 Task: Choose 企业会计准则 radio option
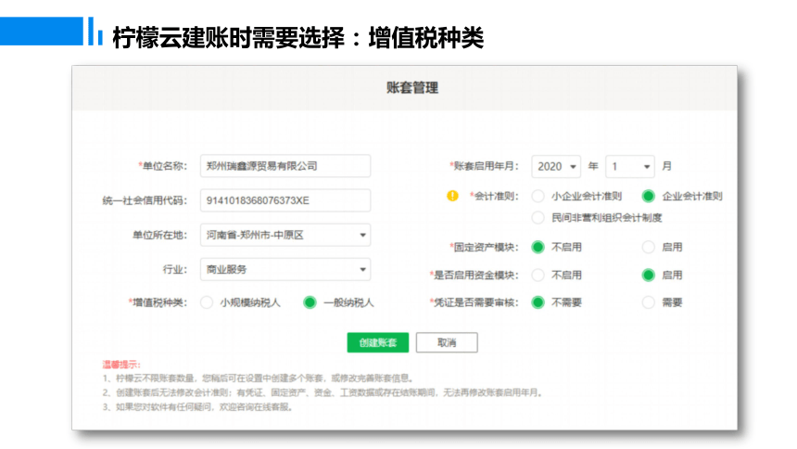coord(648,196)
